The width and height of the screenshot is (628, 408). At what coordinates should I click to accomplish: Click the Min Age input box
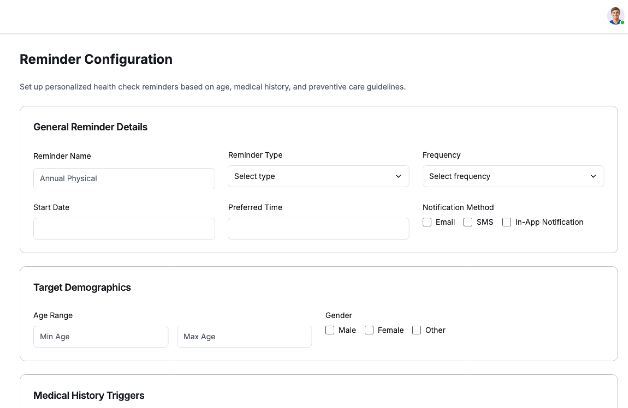pos(101,336)
